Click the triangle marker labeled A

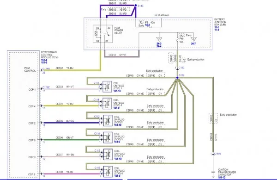tap(193, 39)
